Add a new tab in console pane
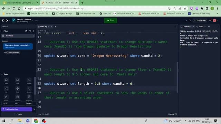The image size is (221, 124). (x=209, y=27)
